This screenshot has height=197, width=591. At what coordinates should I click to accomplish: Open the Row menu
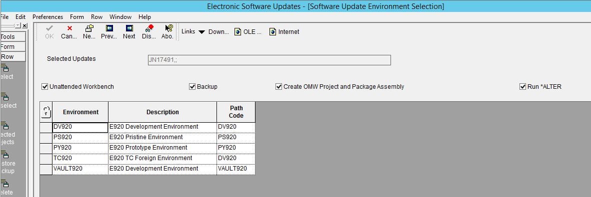tap(97, 17)
